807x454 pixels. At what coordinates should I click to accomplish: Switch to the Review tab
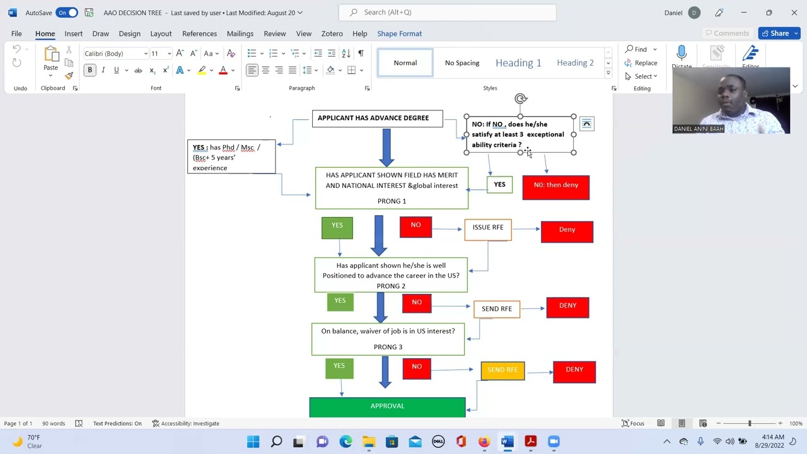(274, 33)
